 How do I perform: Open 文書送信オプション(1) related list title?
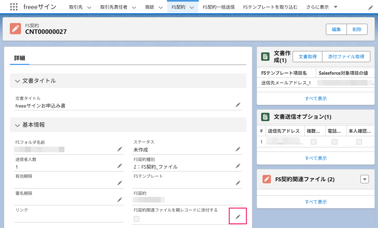(x=302, y=117)
